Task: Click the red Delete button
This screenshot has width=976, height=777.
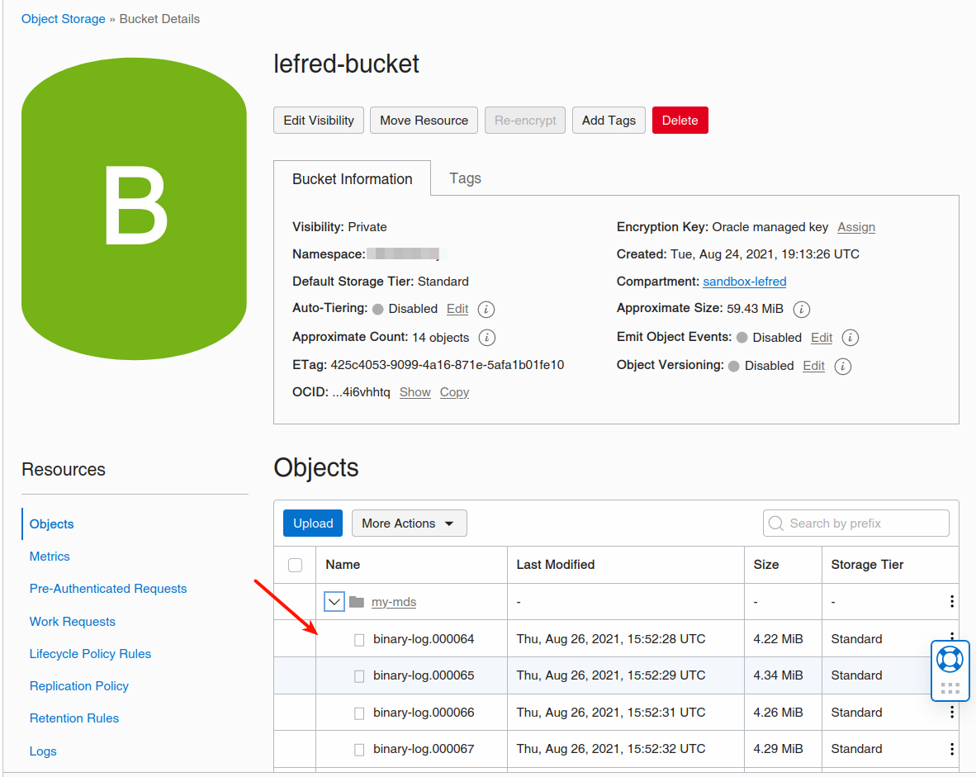Action: (x=680, y=121)
